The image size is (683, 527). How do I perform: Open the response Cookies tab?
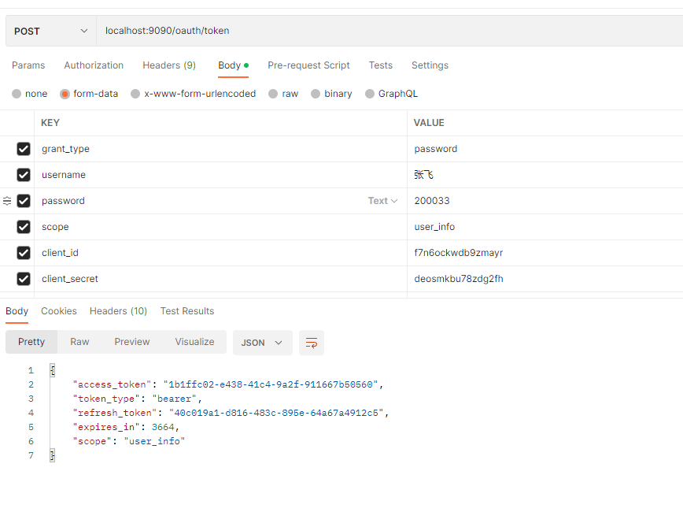(59, 311)
